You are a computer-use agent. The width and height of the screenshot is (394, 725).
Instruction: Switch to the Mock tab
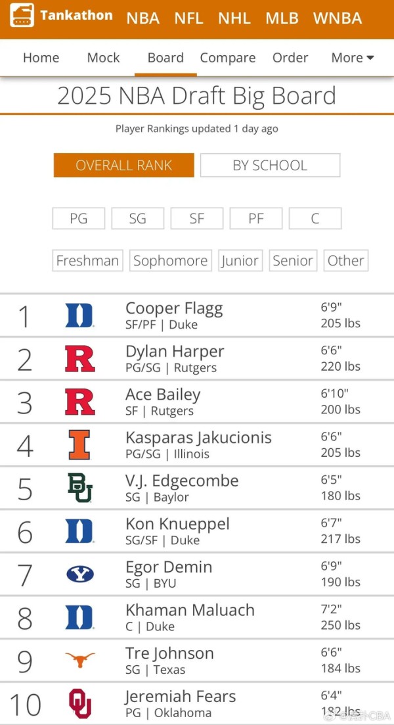tap(103, 58)
